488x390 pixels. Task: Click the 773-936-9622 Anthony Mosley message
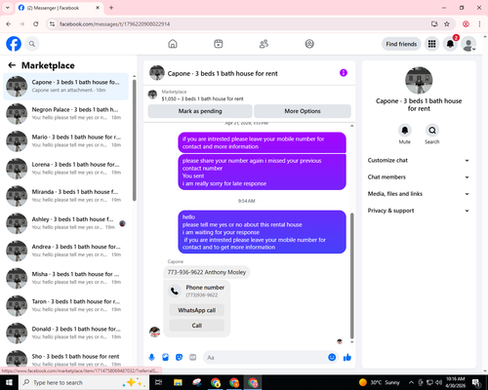click(x=207, y=272)
